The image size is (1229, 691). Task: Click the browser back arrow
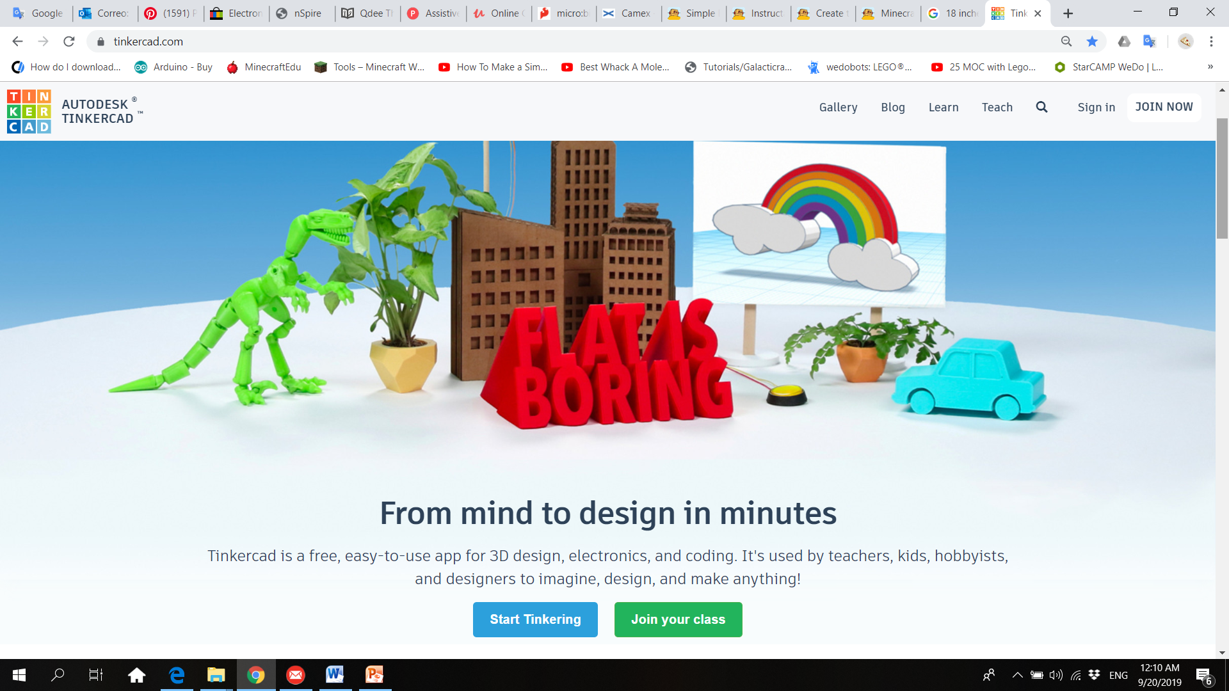[17, 41]
